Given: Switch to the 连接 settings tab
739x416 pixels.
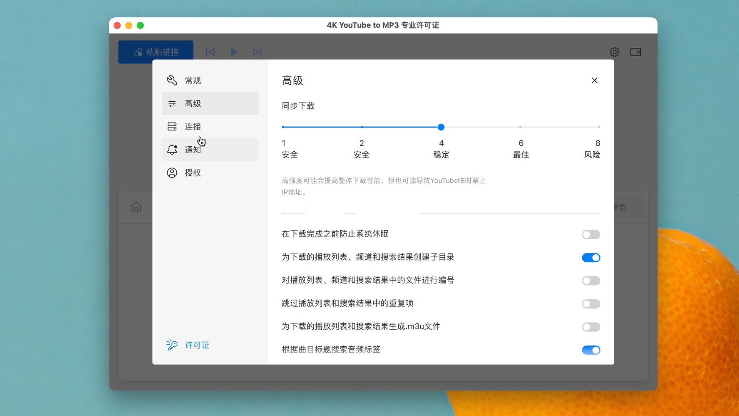Looking at the screenshot, I should pyautogui.click(x=210, y=126).
